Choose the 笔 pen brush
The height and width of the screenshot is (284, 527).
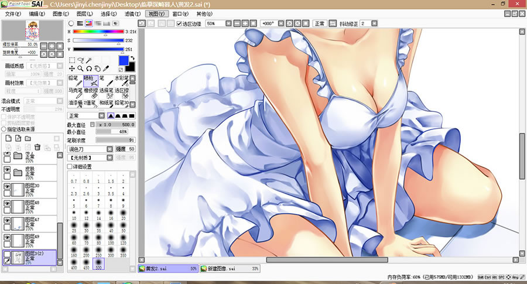[106, 81]
